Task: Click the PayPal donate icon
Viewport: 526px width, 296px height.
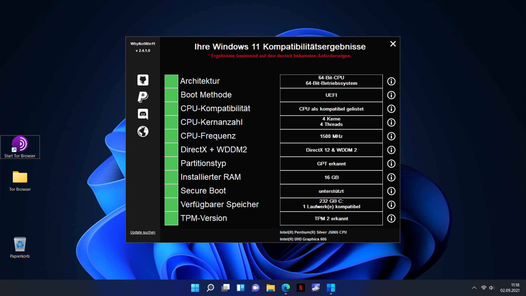Action: coord(143,97)
